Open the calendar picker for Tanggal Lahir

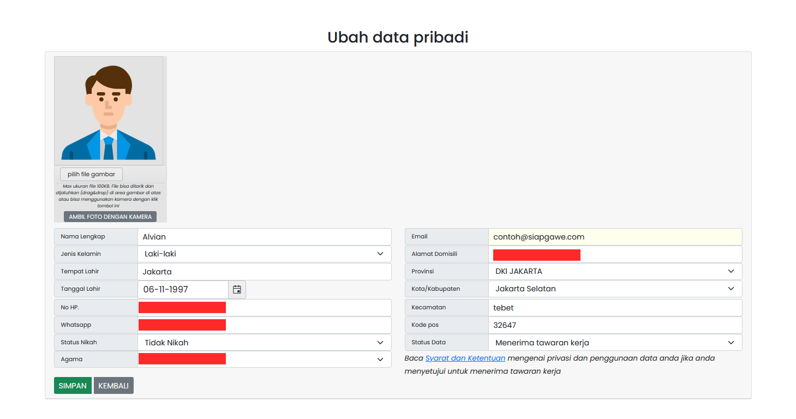[237, 290]
